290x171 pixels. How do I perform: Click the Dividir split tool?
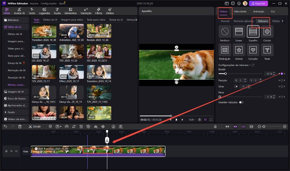point(34,126)
